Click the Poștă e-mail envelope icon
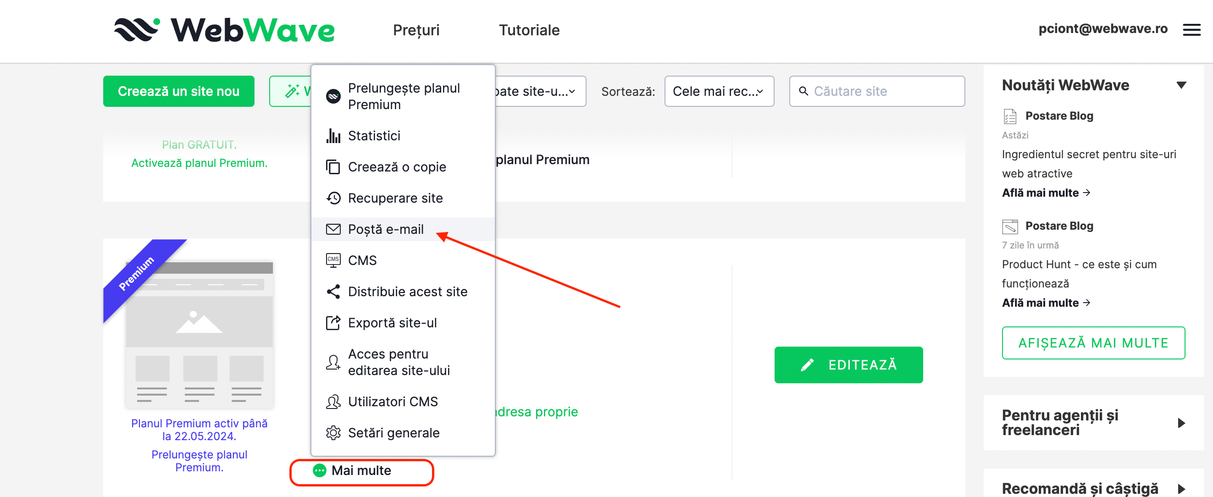 pos(333,229)
